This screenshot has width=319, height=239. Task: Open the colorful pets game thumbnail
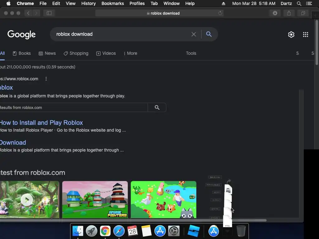coord(164,199)
